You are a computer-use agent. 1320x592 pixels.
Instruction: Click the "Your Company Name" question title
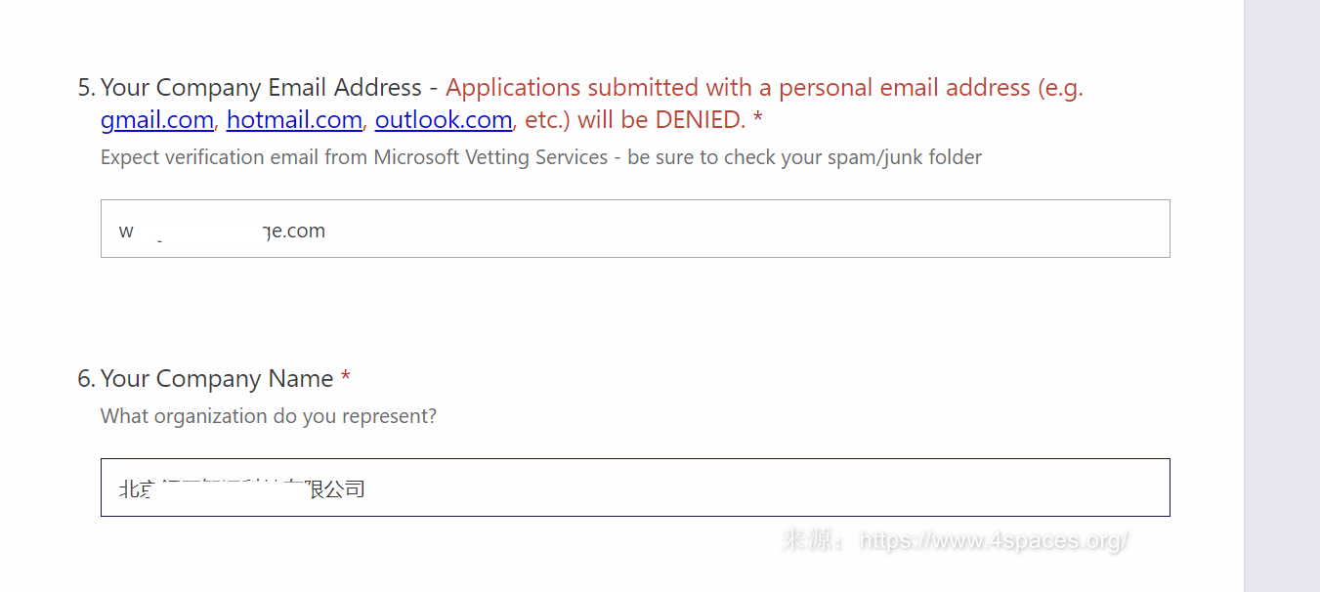217,379
